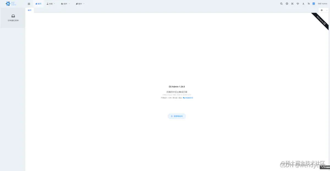The height and width of the screenshot is (171, 330).
Task: Expand the tab options chevron arrow
Action: point(327,10)
